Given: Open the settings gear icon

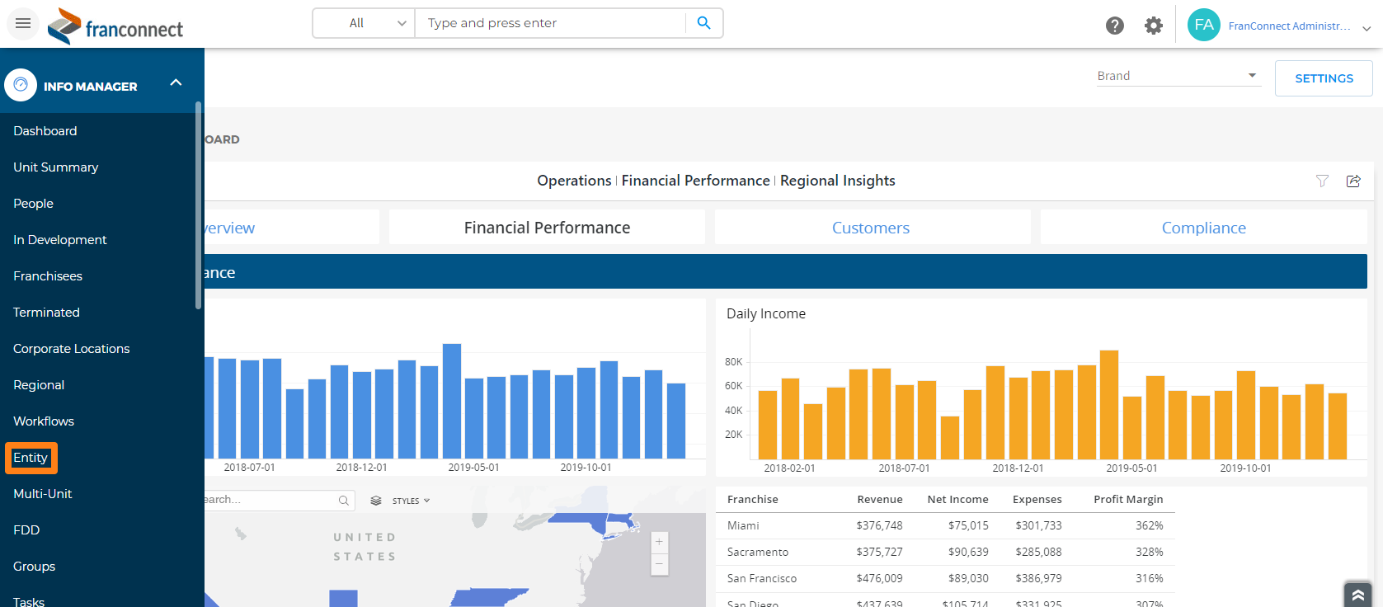Looking at the screenshot, I should 1153,26.
